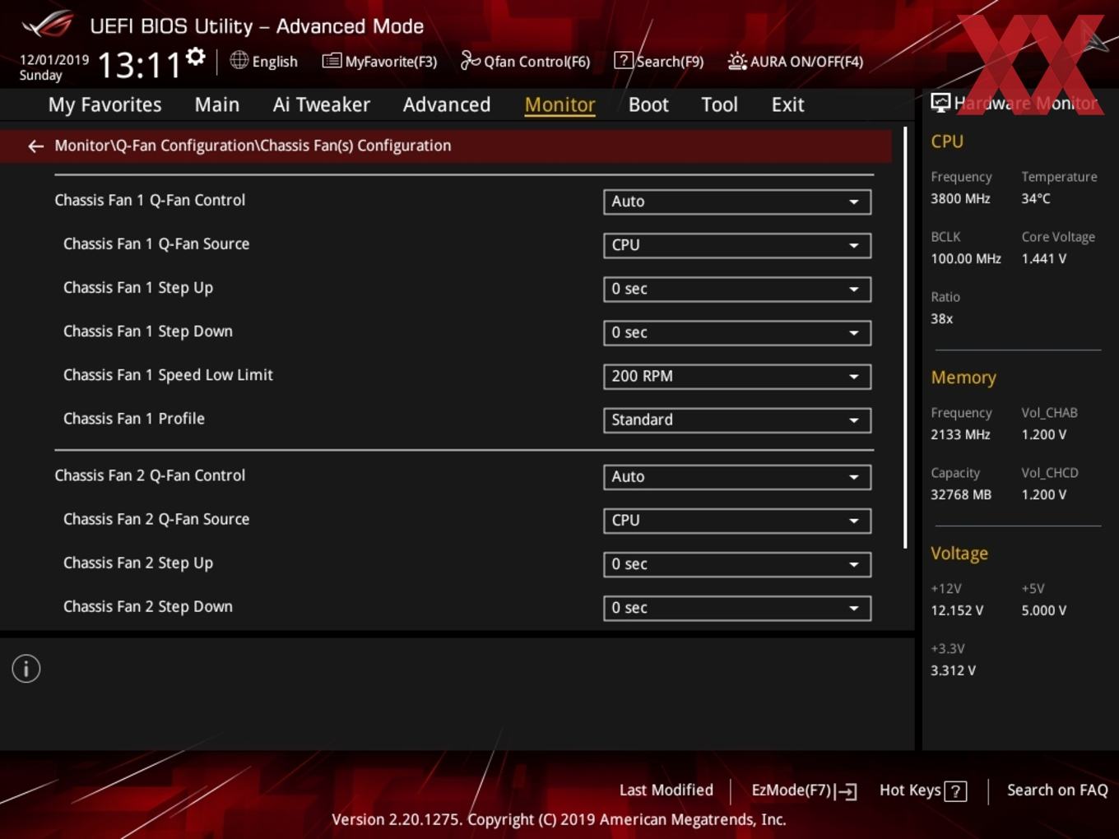Click the Chassis Fan 1 Speed Low Limit label

click(168, 375)
